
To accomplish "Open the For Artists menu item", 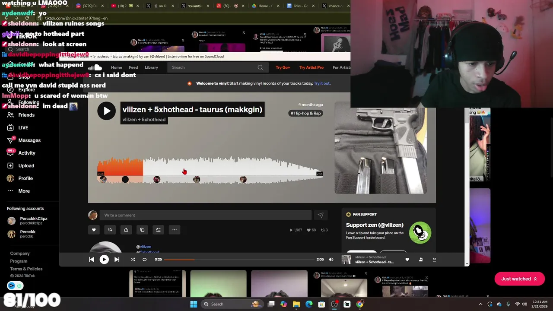I will 341,67.
